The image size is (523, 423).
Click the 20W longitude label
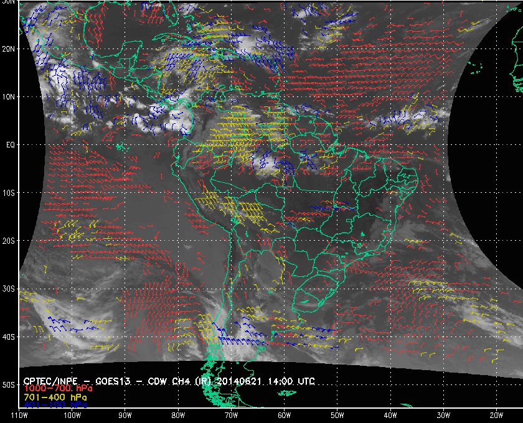(x=496, y=416)
